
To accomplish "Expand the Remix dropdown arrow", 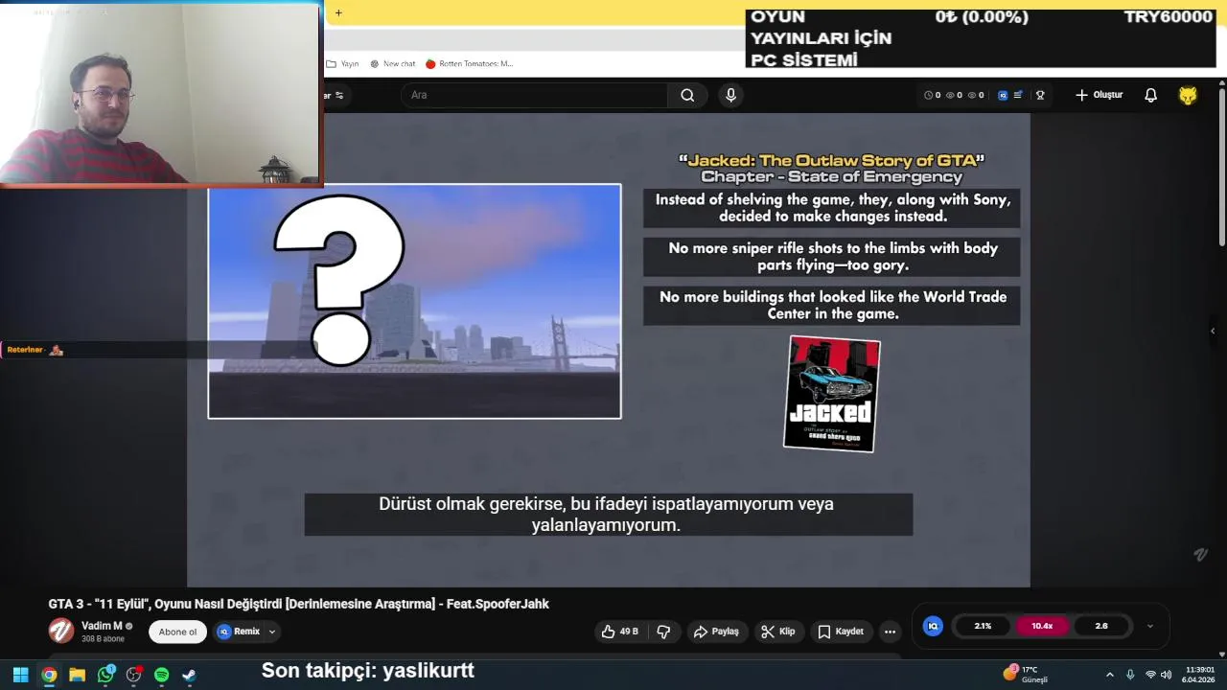I will [x=272, y=632].
